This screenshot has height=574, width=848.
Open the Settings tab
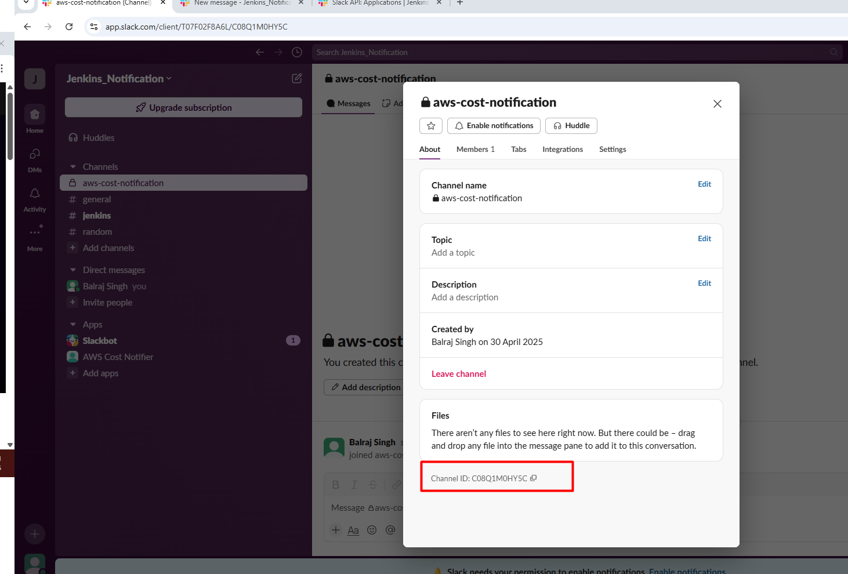[x=613, y=149]
